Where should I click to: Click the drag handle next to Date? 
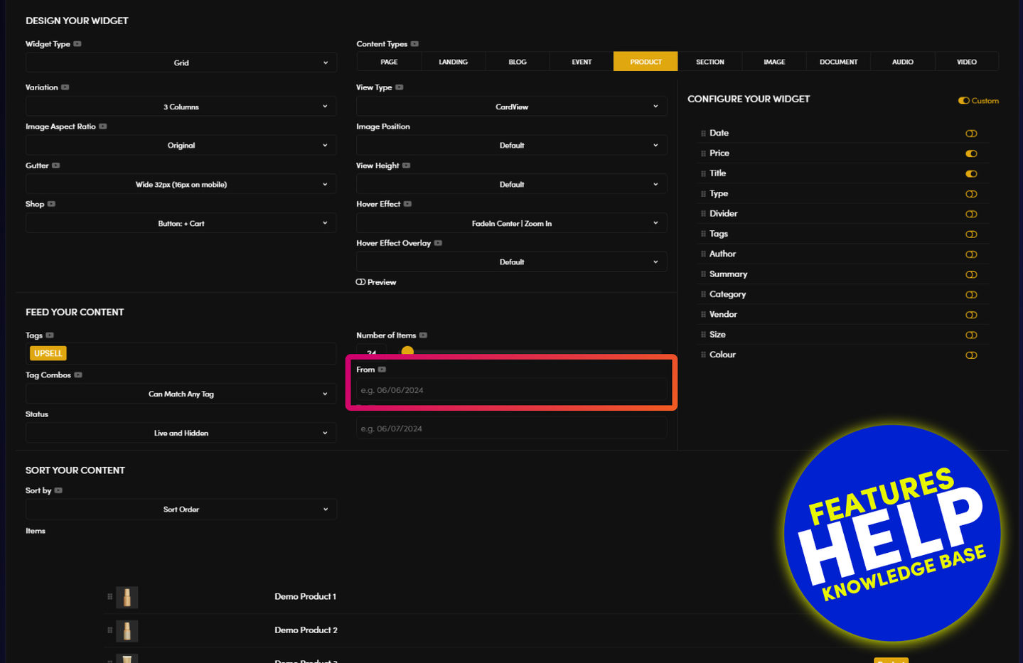[x=703, y=134]
